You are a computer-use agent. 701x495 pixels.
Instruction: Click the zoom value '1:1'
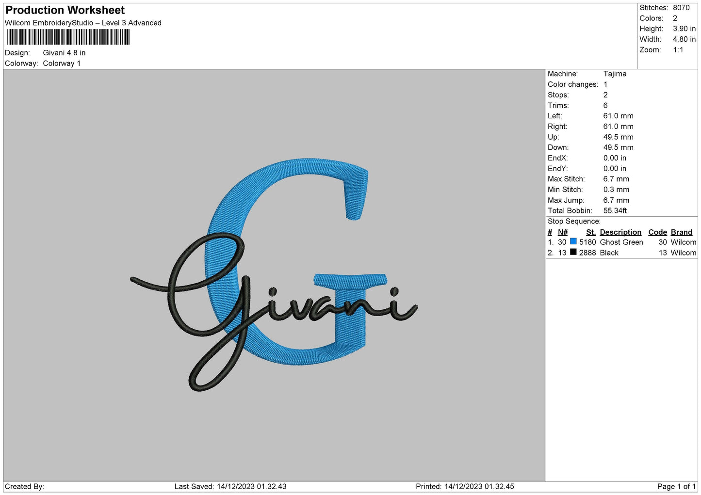coord(678,50)
